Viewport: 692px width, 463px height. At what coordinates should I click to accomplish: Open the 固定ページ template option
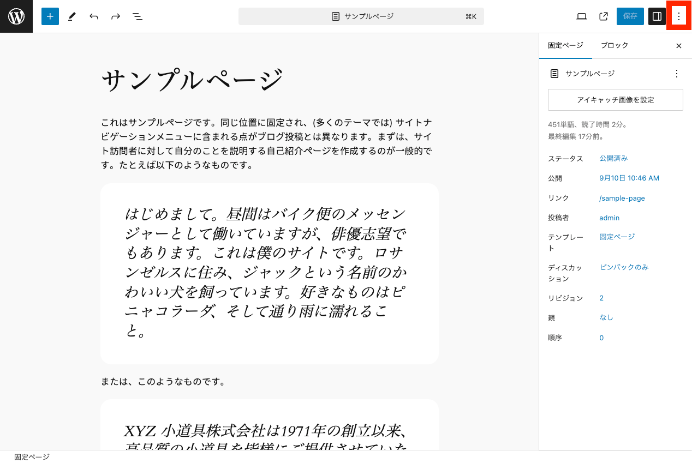coord(617,237)
